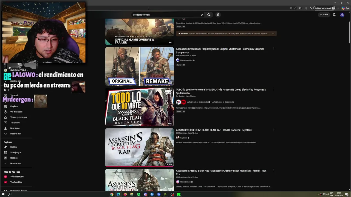Screen dimensions: 351x197
Task: Click the Keyblade channel avatar
Action: (178, 138)
